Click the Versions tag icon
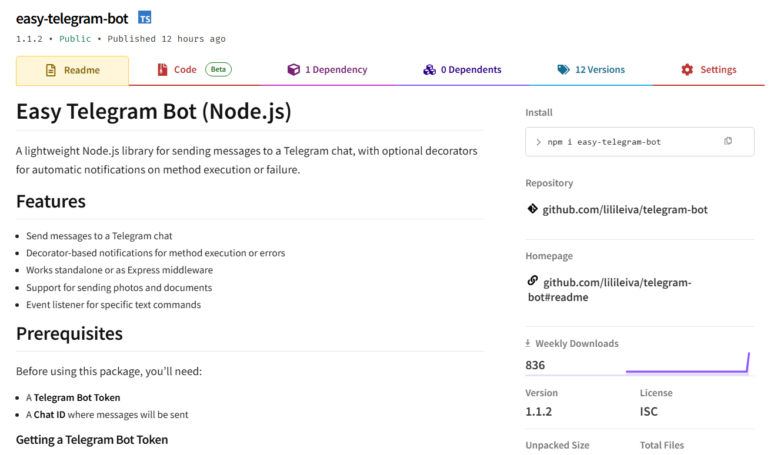 563,70
